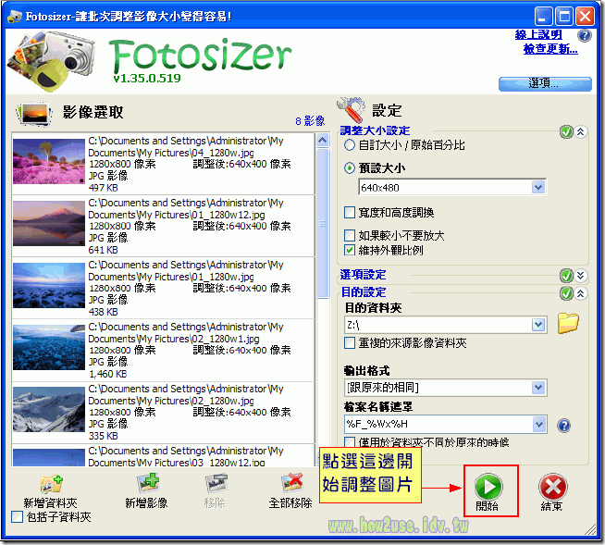The height and width of the screenshot is (545, 605).
Task: Click the 497 KB file size text
Action: pyautogui.click(x=104, y=188)
